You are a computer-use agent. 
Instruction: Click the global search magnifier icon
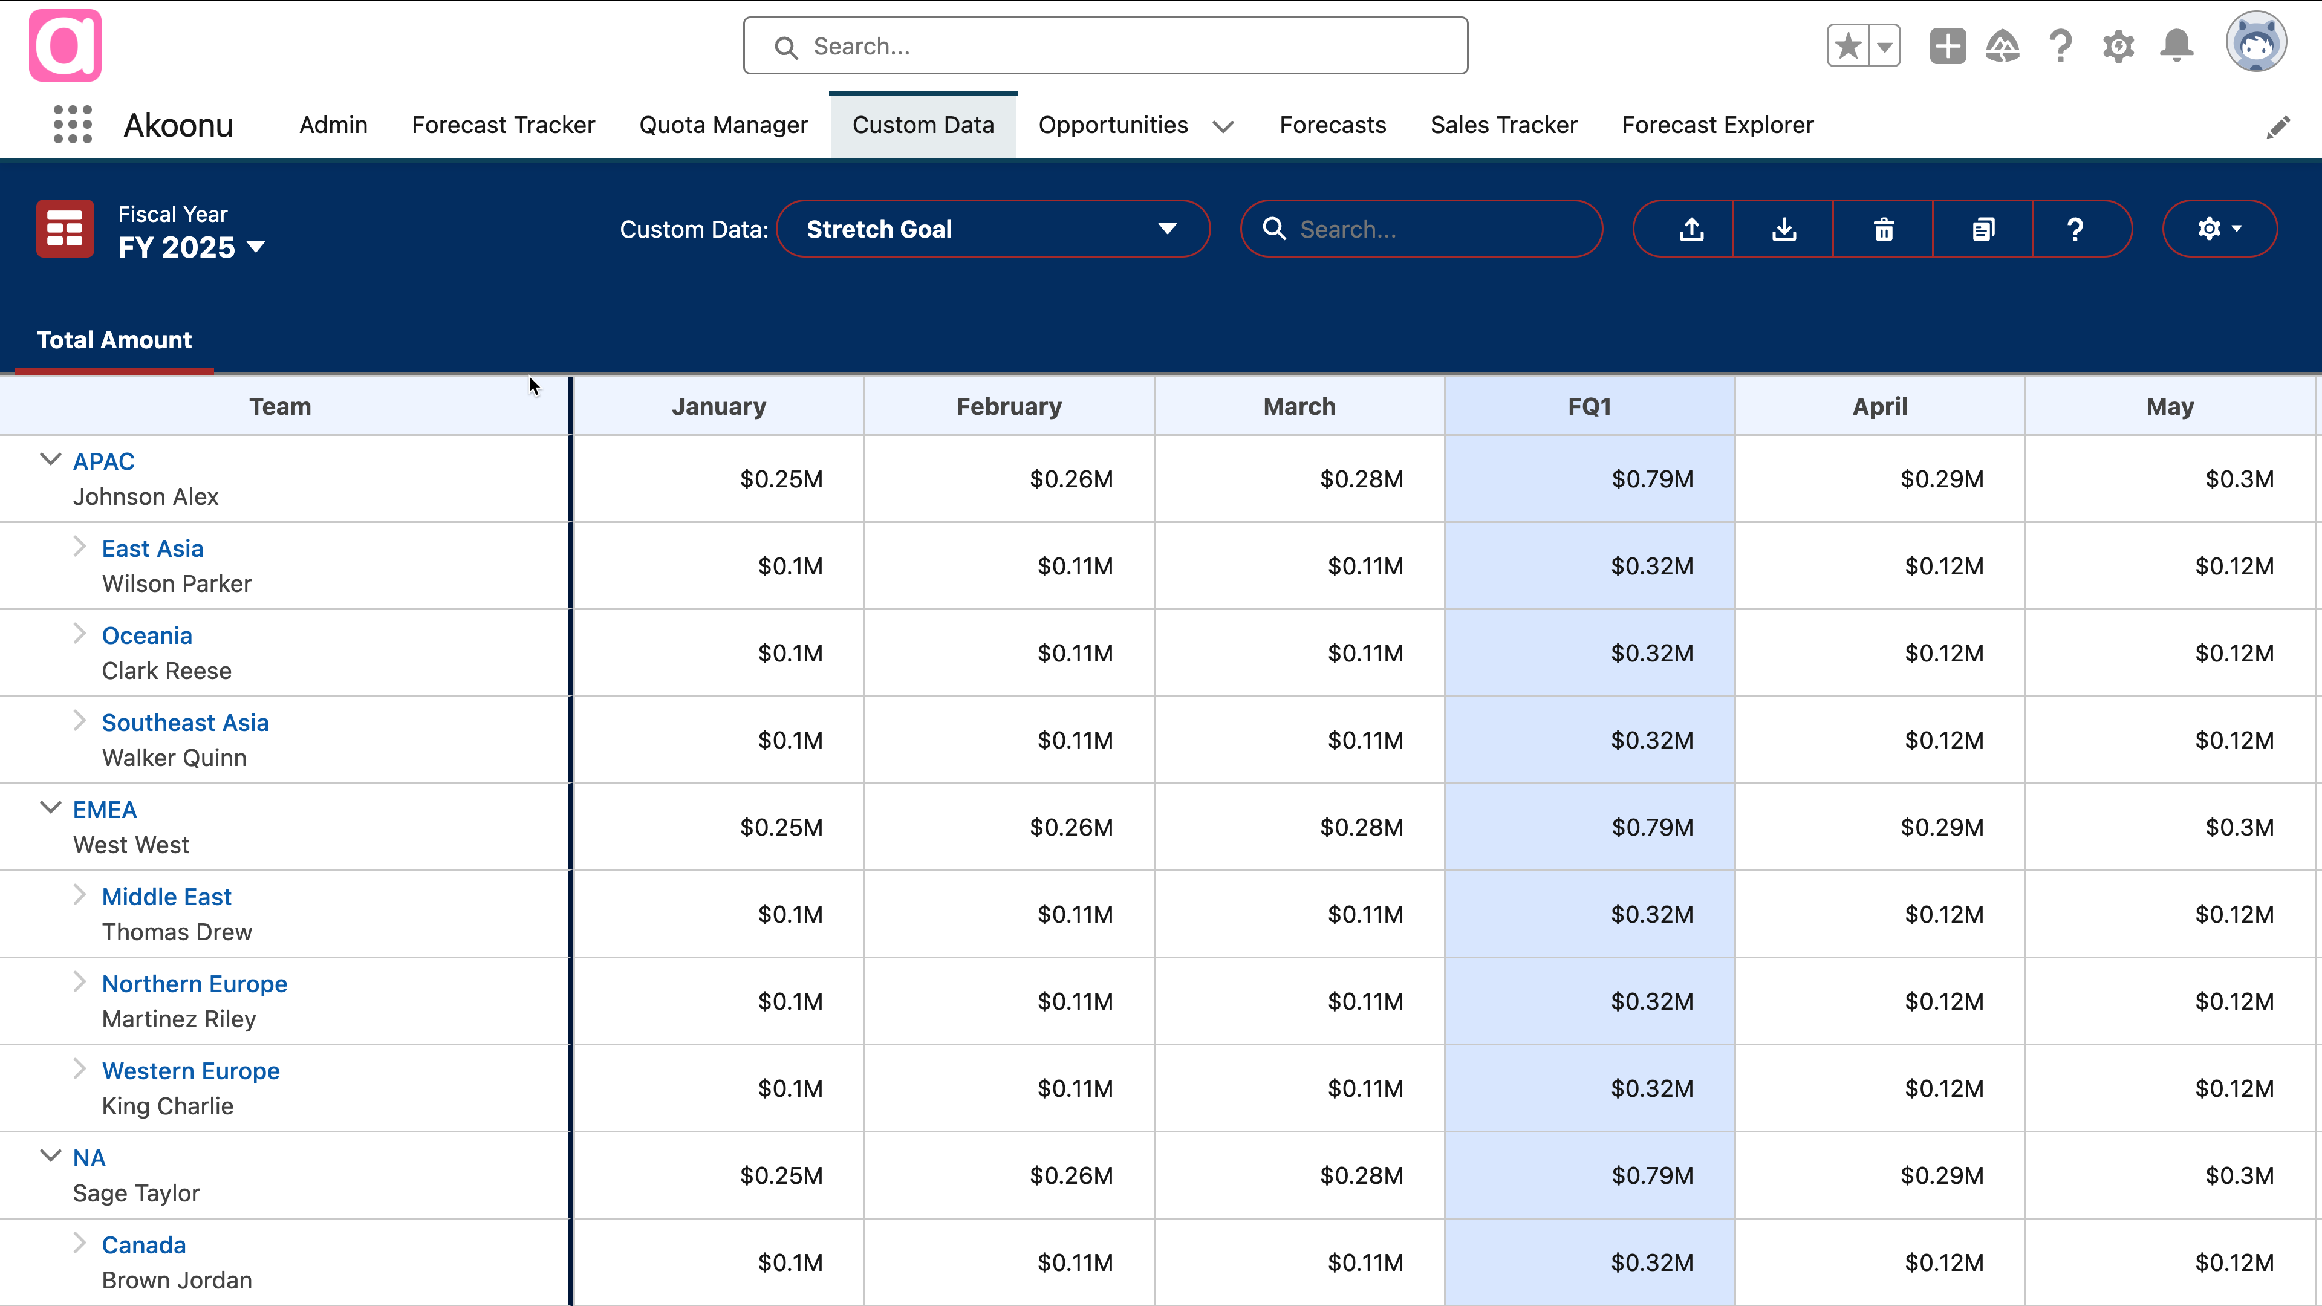tap(786, 47)
